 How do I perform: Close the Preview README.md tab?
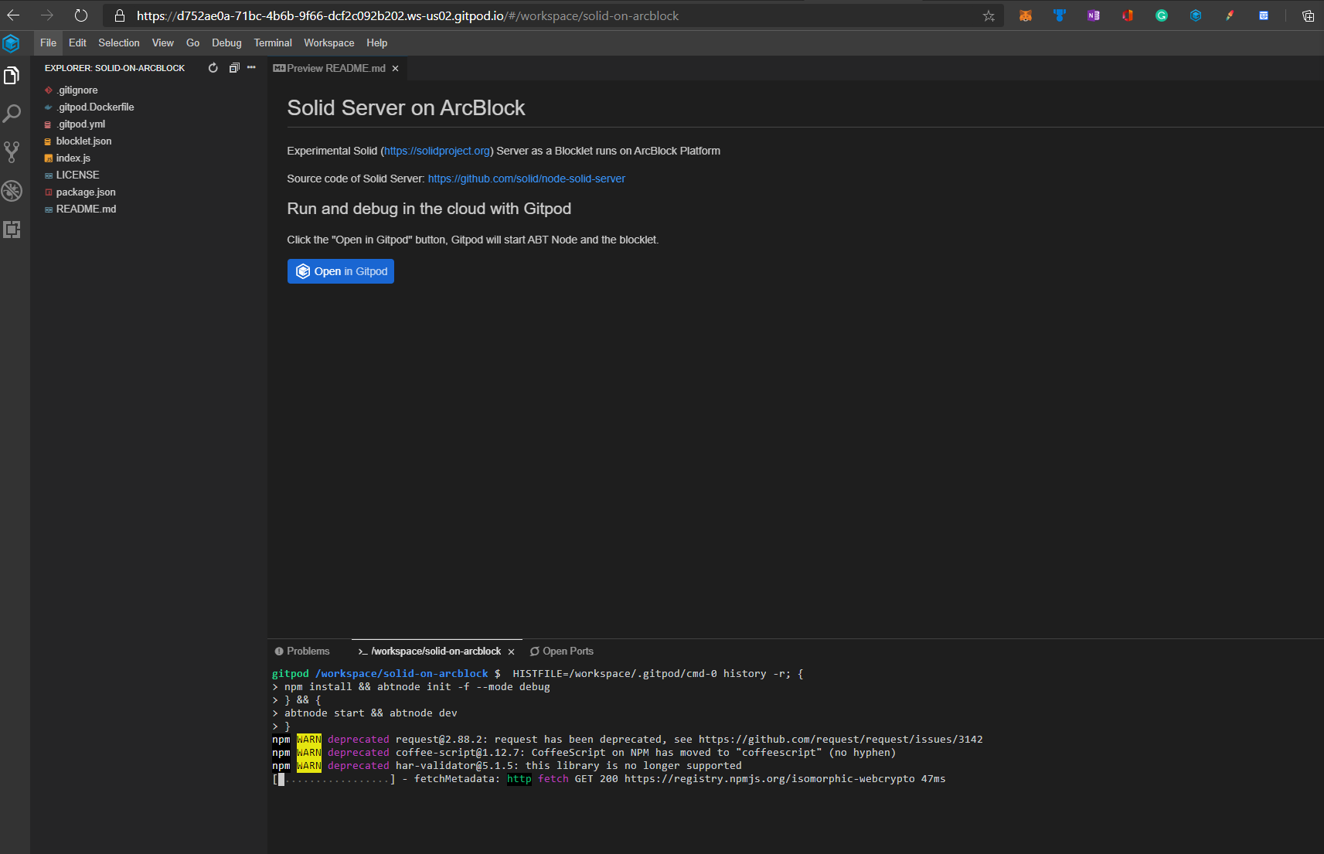(x=396, y=69)
